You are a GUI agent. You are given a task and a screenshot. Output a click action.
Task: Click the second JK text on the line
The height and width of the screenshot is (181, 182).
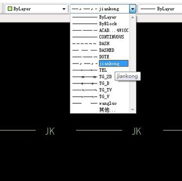click(x=137, y=131)
